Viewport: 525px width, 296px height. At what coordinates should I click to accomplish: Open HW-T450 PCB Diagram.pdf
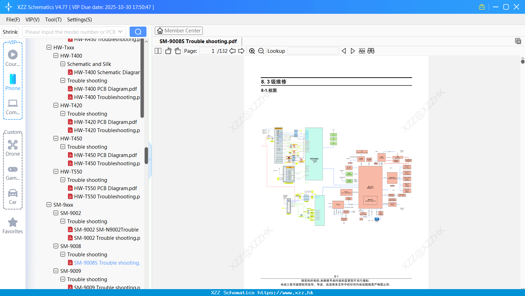[105, 155]
